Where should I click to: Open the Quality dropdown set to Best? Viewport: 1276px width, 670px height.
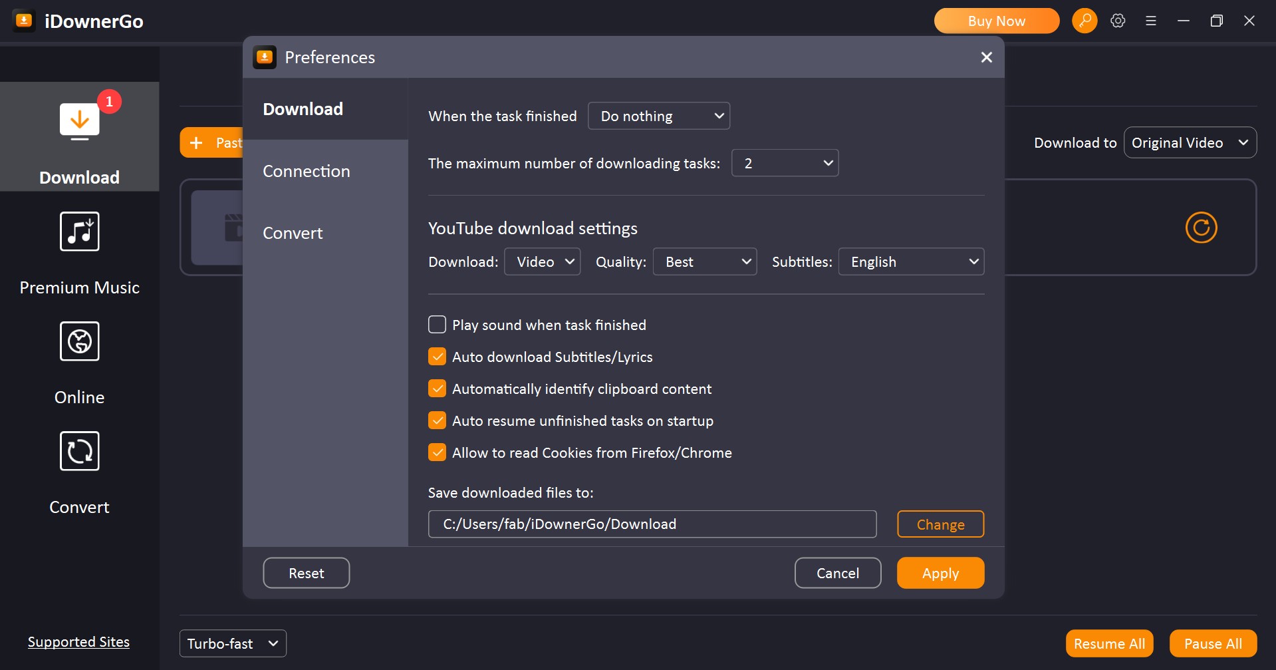coord(704,261)
